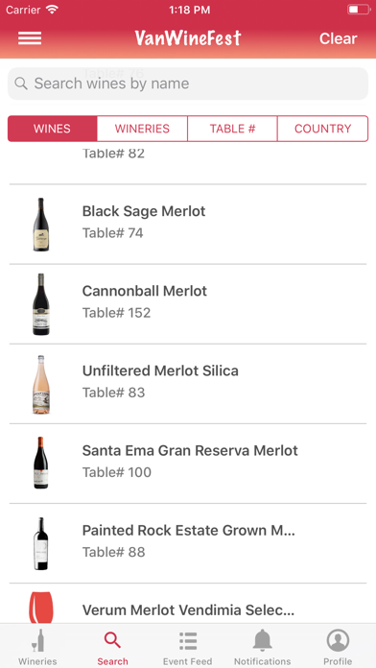The image size is (376, 668).
Task: Select Santa Ema Gran Reserva Merlot
Action: 188,464
